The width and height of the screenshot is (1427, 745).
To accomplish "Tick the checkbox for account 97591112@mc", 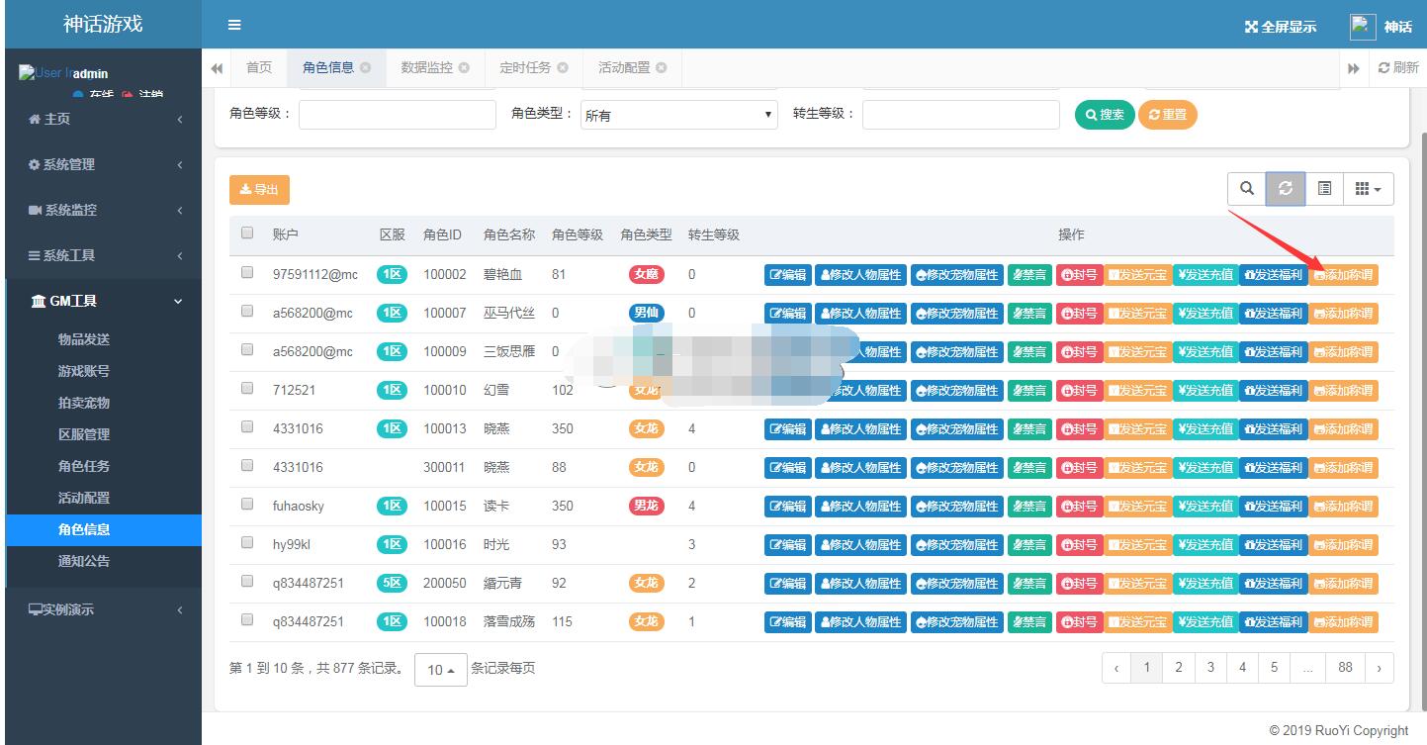I will point(247,273).
